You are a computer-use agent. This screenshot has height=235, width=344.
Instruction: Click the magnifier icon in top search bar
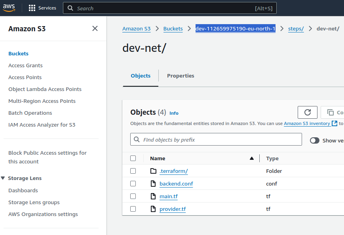click(x=70, y=8)
